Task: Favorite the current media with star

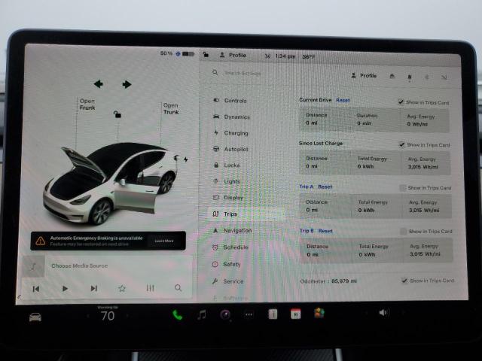Action: click(x=122, y=288)
